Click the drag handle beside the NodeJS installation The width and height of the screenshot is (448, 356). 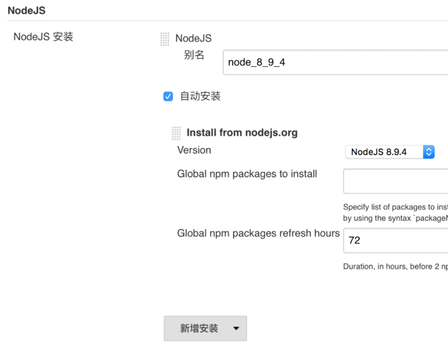tap(164, 39)
